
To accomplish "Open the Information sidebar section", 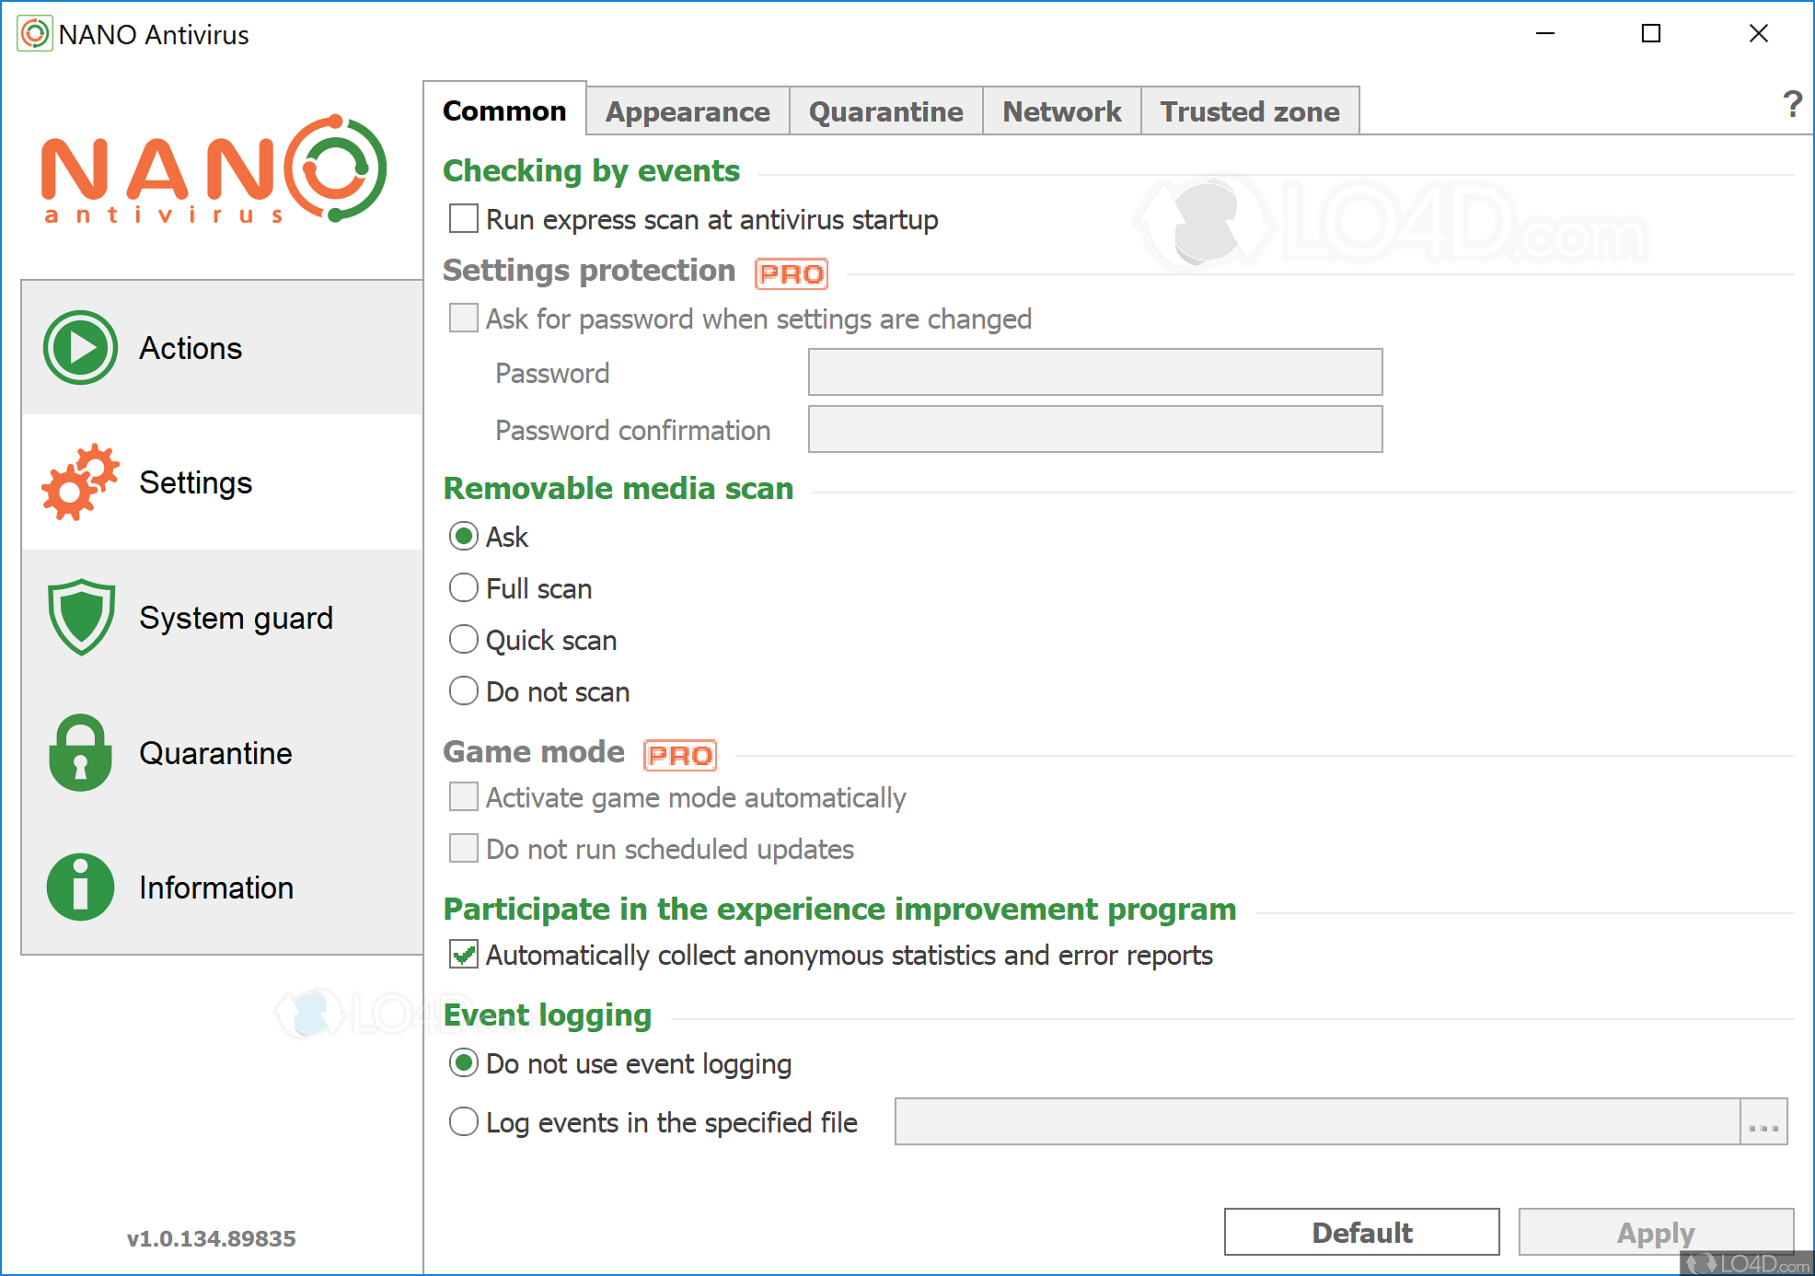I will point(222,887).
